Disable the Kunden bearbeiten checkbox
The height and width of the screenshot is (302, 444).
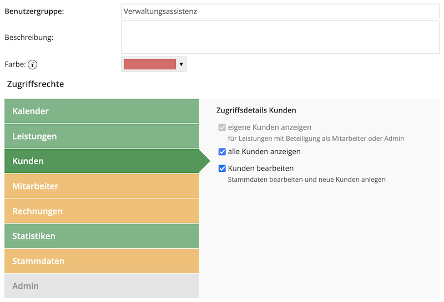[x=223, y=168]
